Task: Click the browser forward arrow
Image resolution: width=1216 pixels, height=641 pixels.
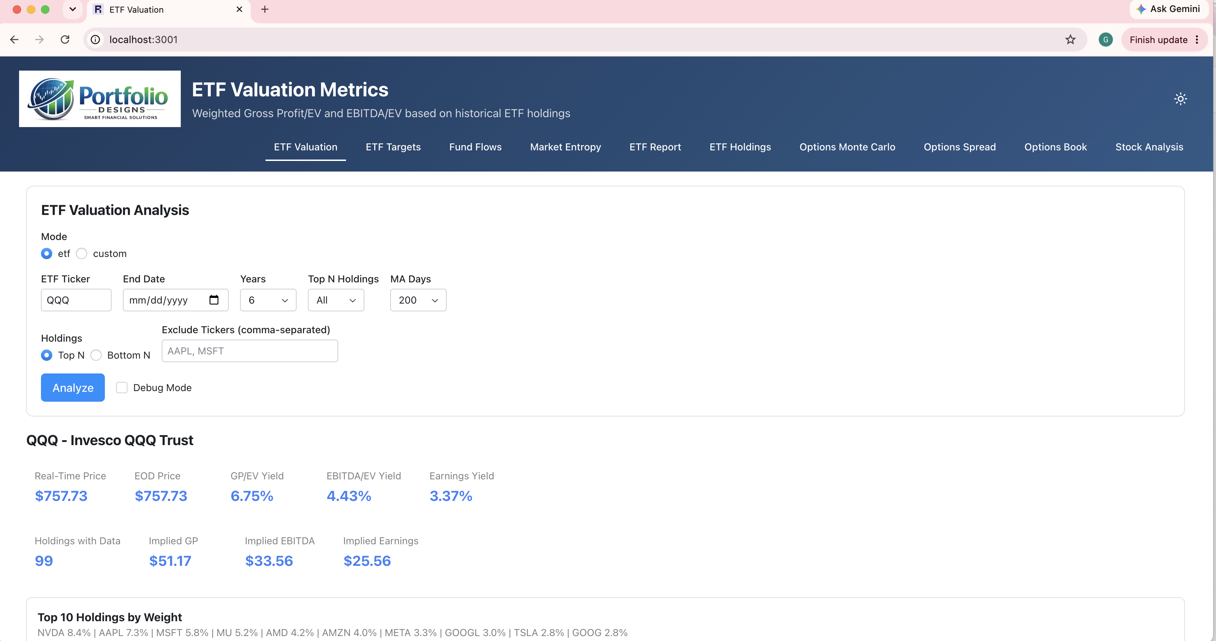Action: 39,40
